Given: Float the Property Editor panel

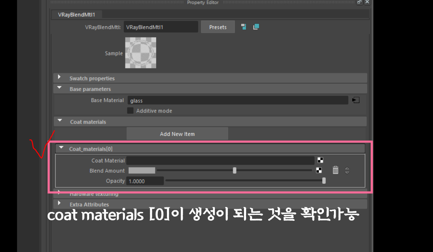Looking at the screenshot, I should coord(359,2).
